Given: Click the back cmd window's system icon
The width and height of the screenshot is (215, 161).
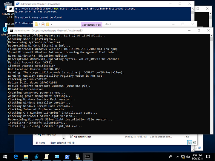Looking at the screenshot, I should coord(10,9).
